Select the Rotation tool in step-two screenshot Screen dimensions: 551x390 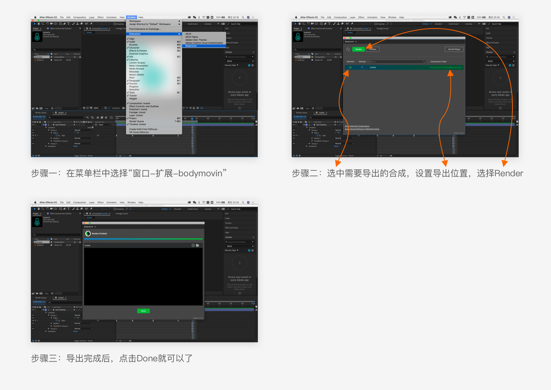point(308,24)
